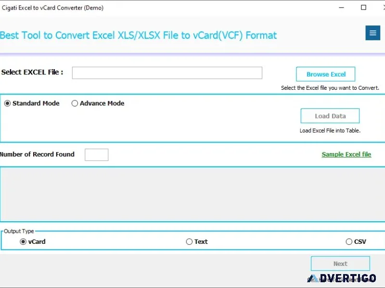Click the Next button

(340, 264)
